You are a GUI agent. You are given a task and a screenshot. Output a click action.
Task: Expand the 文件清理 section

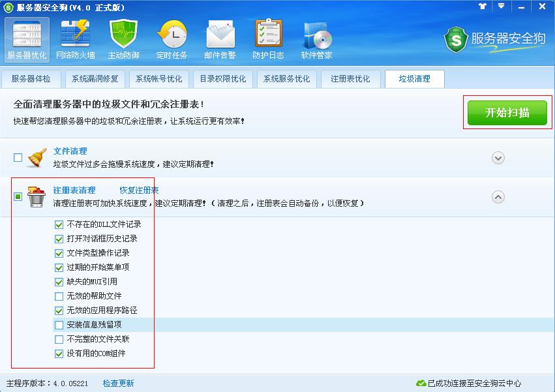[x=498, y=157]
